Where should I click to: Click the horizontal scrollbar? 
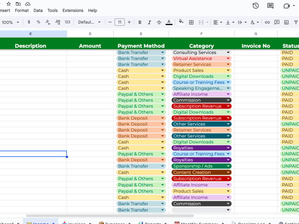point(110,216)
